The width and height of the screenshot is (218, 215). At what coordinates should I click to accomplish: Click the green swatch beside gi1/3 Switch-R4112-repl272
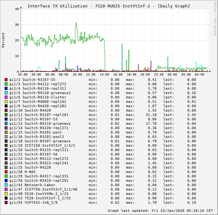[x=6, y=84]
